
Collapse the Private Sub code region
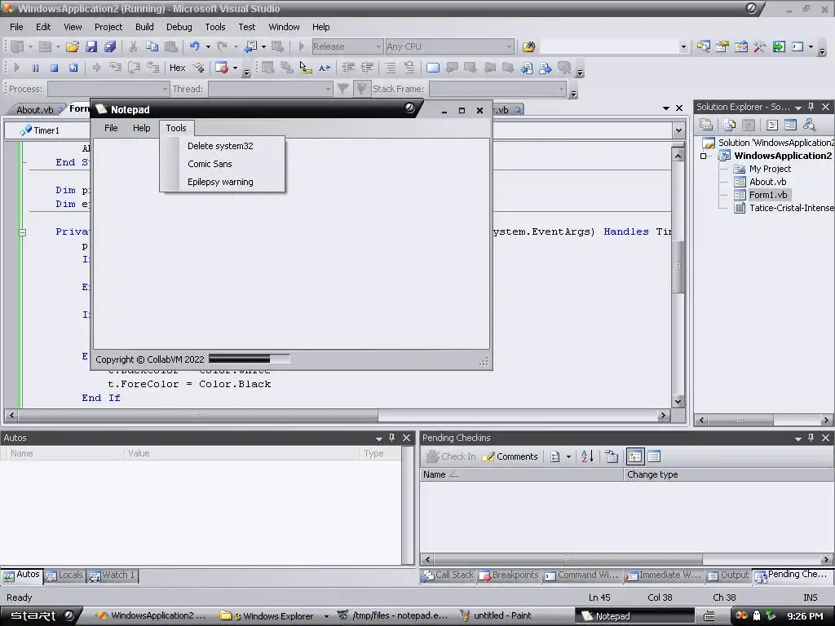coord(22,232)
